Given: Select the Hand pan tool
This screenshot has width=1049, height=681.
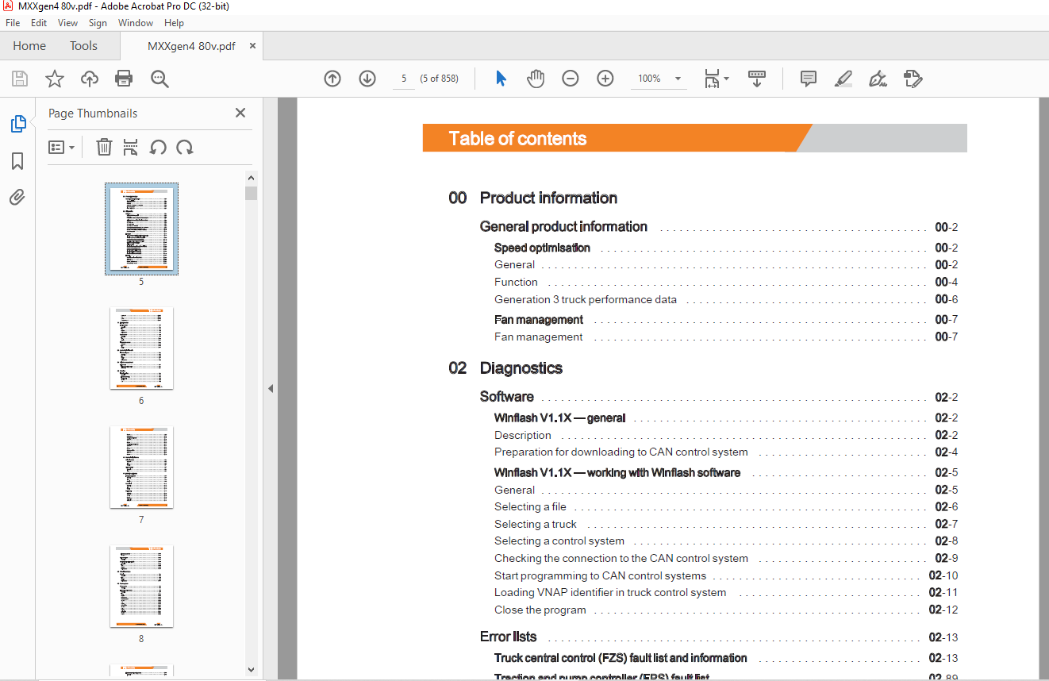Looking at the screenshot, I should (x=536, y=79).
